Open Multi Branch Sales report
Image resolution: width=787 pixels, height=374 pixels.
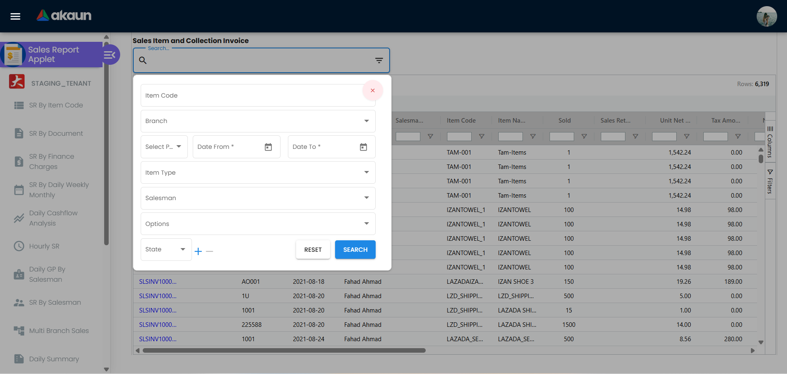pyautogui.click(x=59, y=331)
